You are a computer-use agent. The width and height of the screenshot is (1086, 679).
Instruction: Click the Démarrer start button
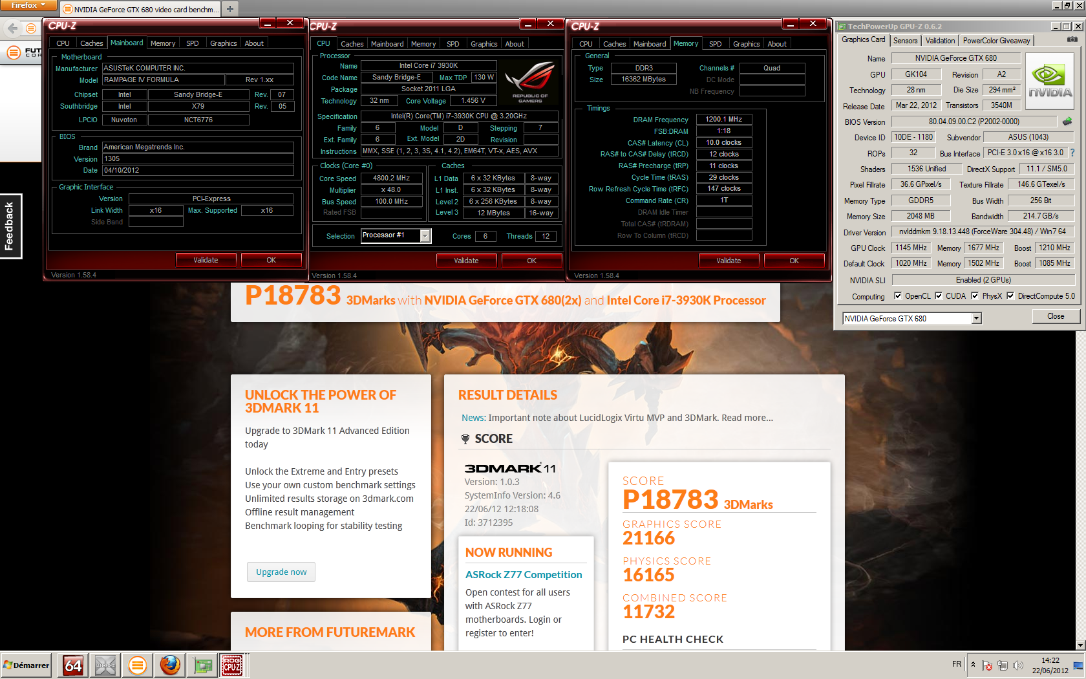(x=27, y=665)
